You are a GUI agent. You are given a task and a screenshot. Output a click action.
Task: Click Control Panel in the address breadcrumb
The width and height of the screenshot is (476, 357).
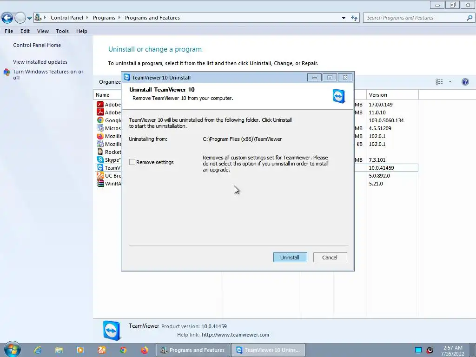tap(67, 18)
